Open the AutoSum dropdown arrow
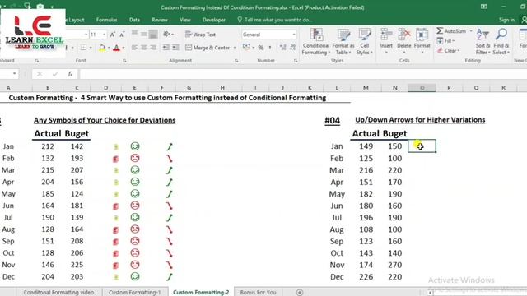527x296 pixels. pyautogui.click(x=471, y=31)
